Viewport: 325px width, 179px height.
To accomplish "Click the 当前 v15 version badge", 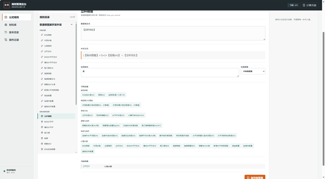I will pyautogui.click(x=293, y=5).
